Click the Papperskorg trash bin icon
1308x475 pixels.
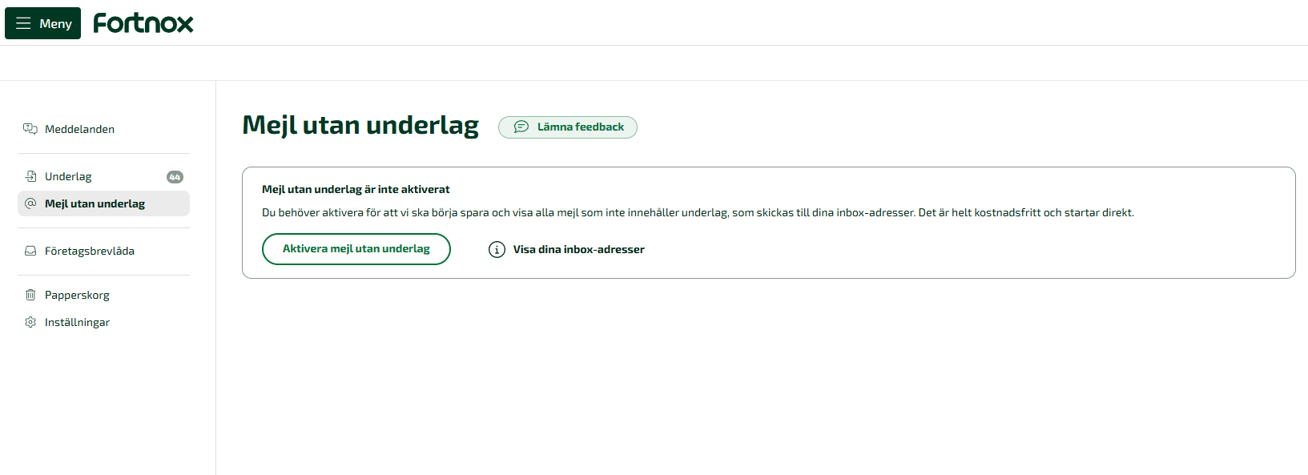click(30, 295)
